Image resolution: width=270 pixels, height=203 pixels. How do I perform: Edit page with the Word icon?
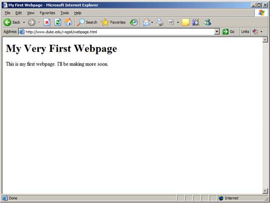(x=171, y=22)
